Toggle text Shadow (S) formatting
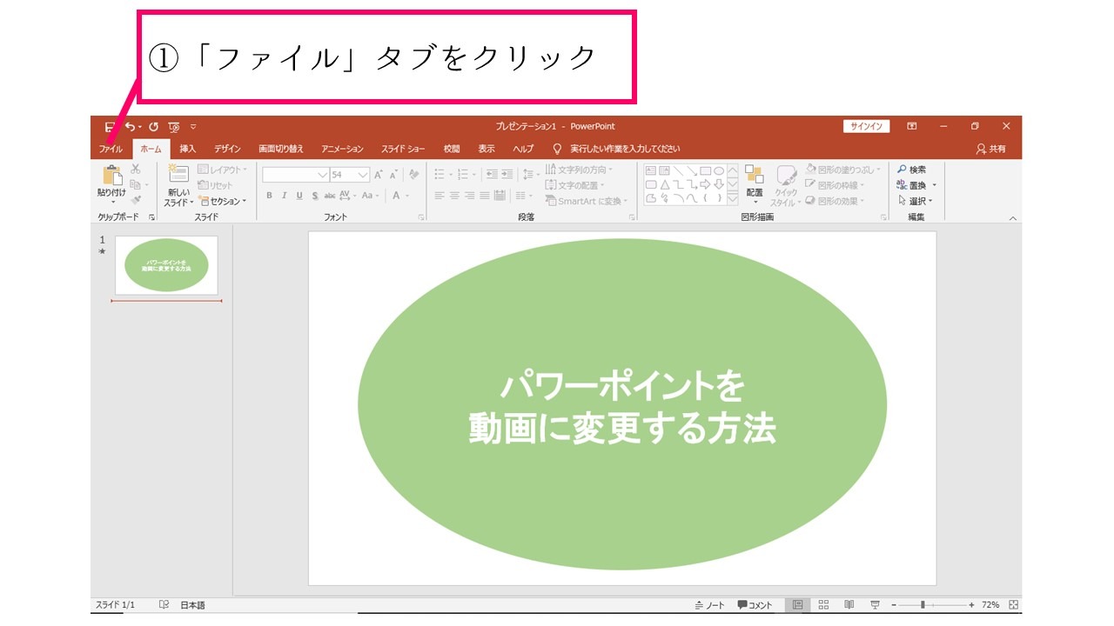Viewport: 1114px width, 626px height. pyautogui.click(x=314, y=196)
